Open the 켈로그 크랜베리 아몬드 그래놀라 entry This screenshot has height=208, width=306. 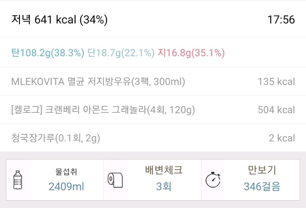coord(153,110)
